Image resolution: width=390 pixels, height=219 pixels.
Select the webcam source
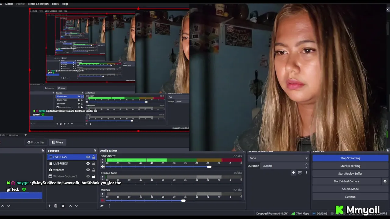coord(72,170)
